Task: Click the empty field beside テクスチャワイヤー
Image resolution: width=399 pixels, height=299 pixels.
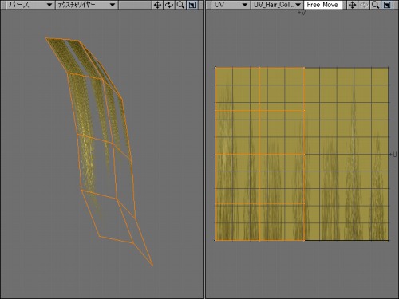Action: (x=135, y=5)
